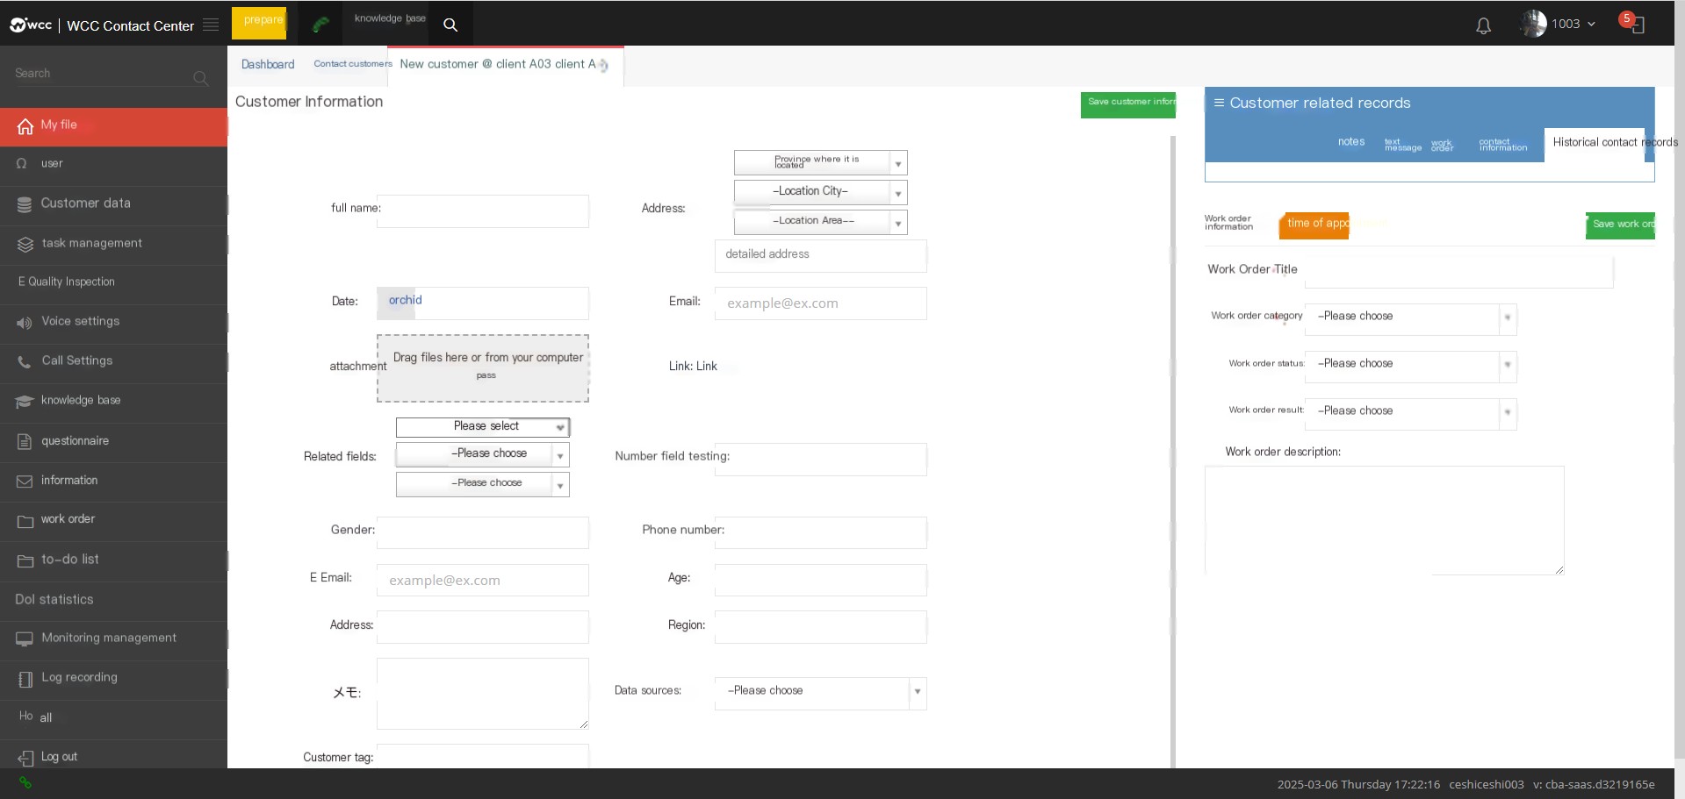Click the orange time of appointment button
1685x799 pixels.
tap(1314, 225)
